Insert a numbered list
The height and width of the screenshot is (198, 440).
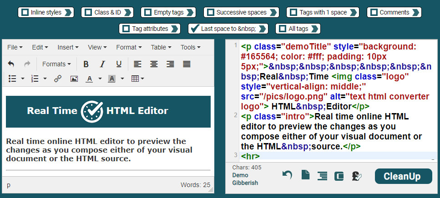point(35,79)
